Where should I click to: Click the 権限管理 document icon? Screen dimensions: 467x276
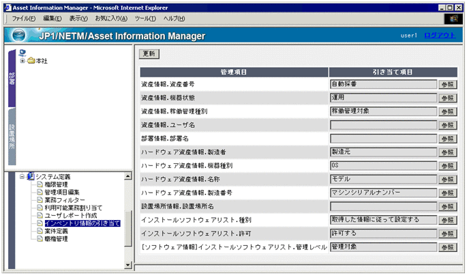coord(40,184)
